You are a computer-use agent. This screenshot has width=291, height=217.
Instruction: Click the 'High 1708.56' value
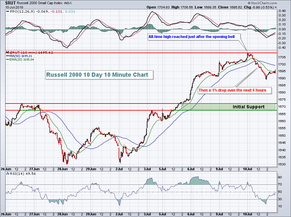point(182,7)
